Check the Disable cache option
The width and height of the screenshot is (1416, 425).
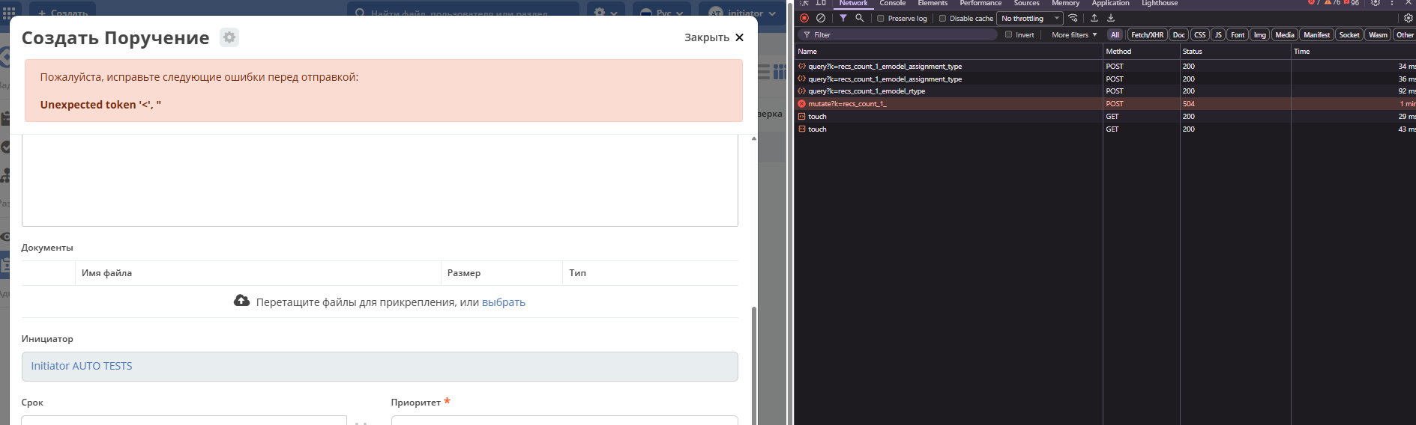point(942,19)
